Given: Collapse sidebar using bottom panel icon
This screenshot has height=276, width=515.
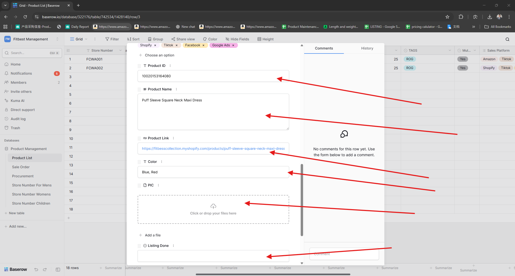Looking at the screenshot, I should pos(58,269).
